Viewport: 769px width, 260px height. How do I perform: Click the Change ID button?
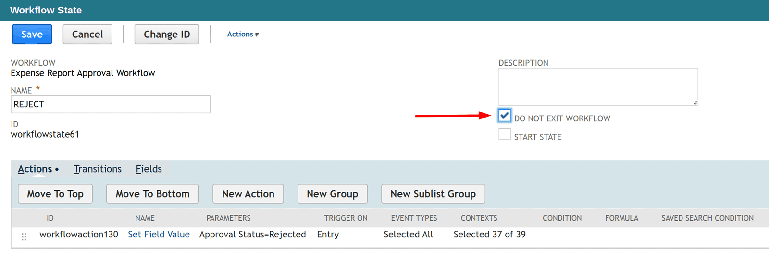167,35
